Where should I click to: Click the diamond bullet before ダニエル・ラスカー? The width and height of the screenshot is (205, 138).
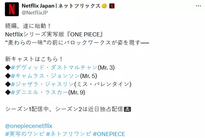pyautogui.click(x=8, y=93)
